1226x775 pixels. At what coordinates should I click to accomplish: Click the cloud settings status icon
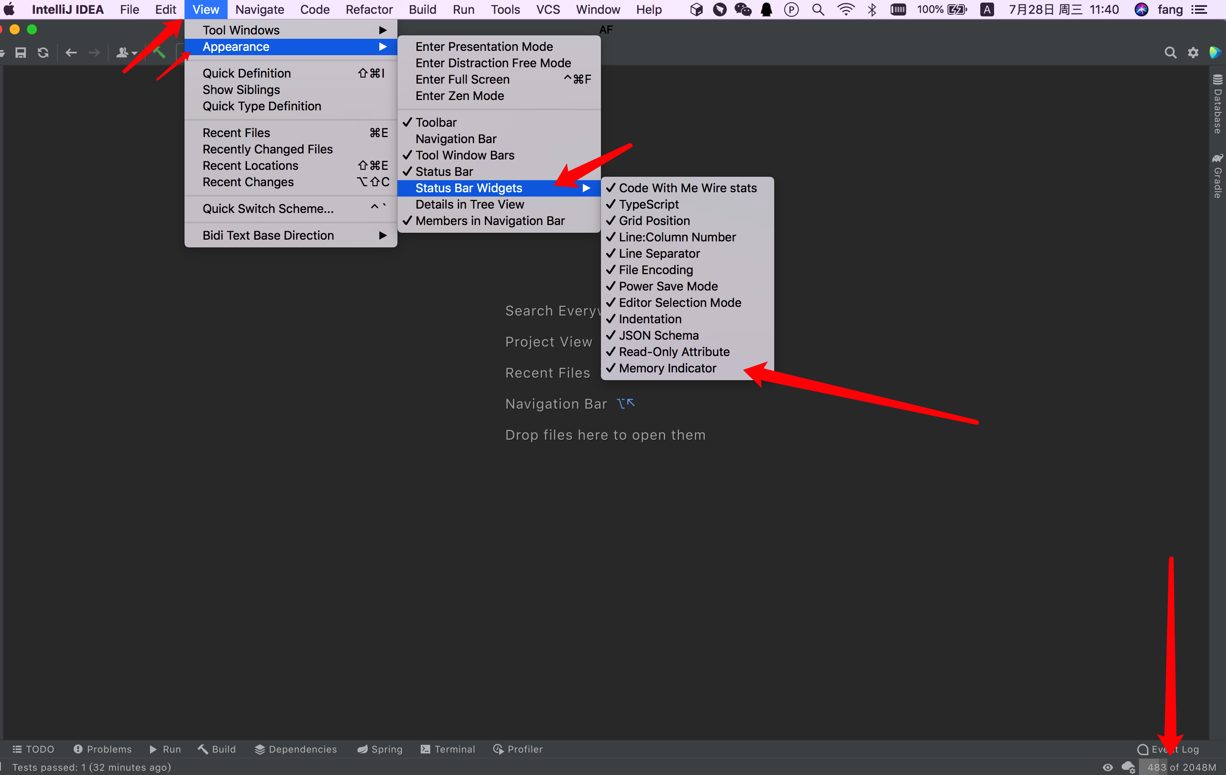pos(1128,767)
